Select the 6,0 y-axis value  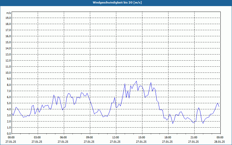(x=9, y=97)
